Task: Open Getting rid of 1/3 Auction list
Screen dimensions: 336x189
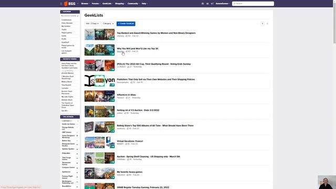Action: [138, 110]
